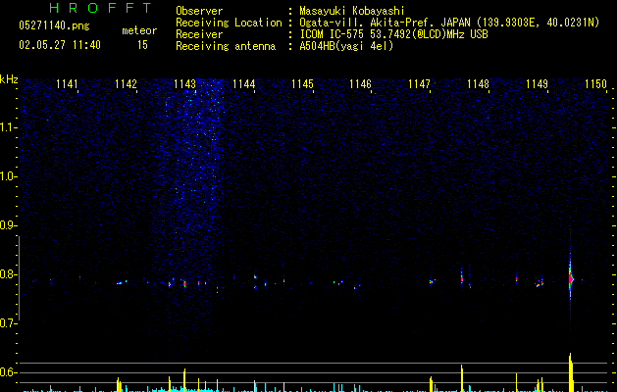Click the 1.0 frequency axis label
The height and width of the screenshot is (392, 617).
8,176
